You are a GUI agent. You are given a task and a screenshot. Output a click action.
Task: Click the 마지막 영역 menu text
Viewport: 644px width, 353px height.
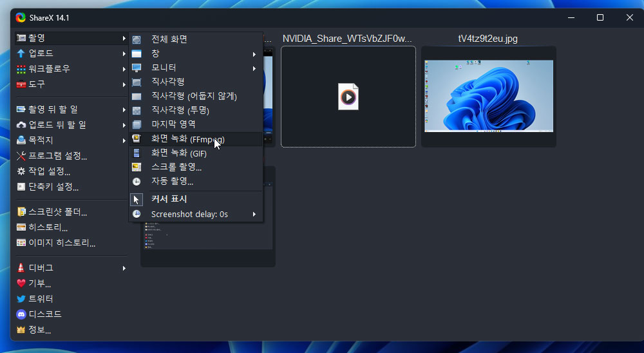pyautogui.click(x=173, y=124)
